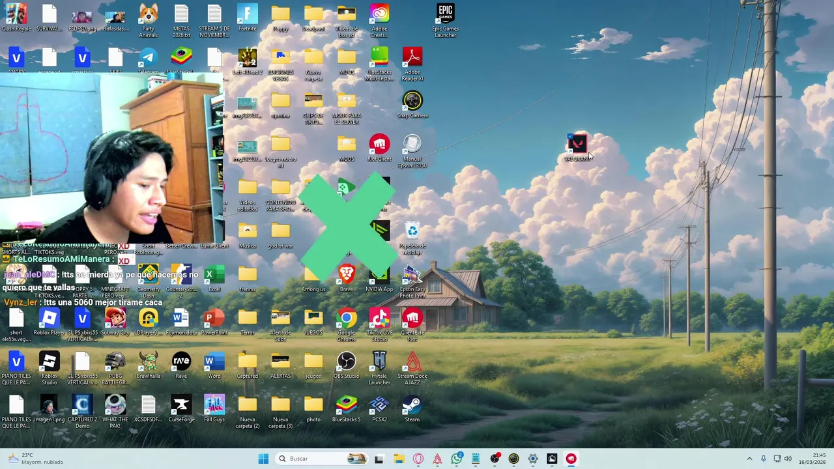
Task: Expand the hidden system tray icons
Action: click(749, 459)
